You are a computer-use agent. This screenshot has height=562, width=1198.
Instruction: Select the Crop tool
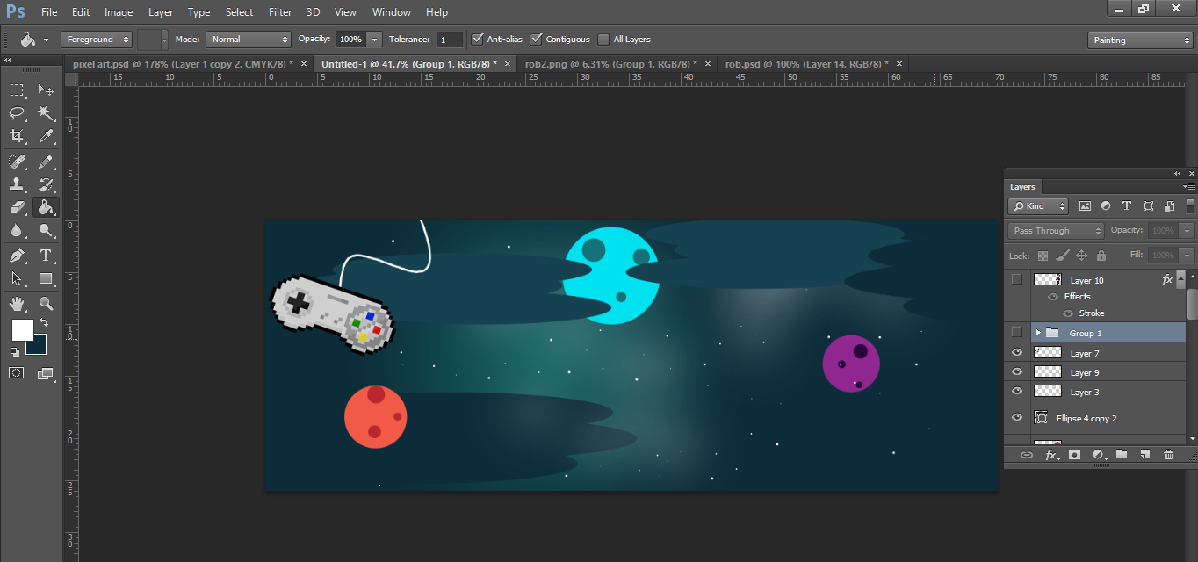(x=17, y=136)
